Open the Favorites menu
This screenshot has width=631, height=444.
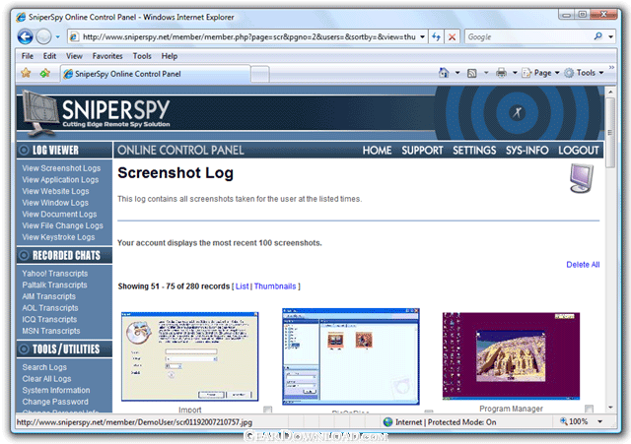tap(107, 56)
